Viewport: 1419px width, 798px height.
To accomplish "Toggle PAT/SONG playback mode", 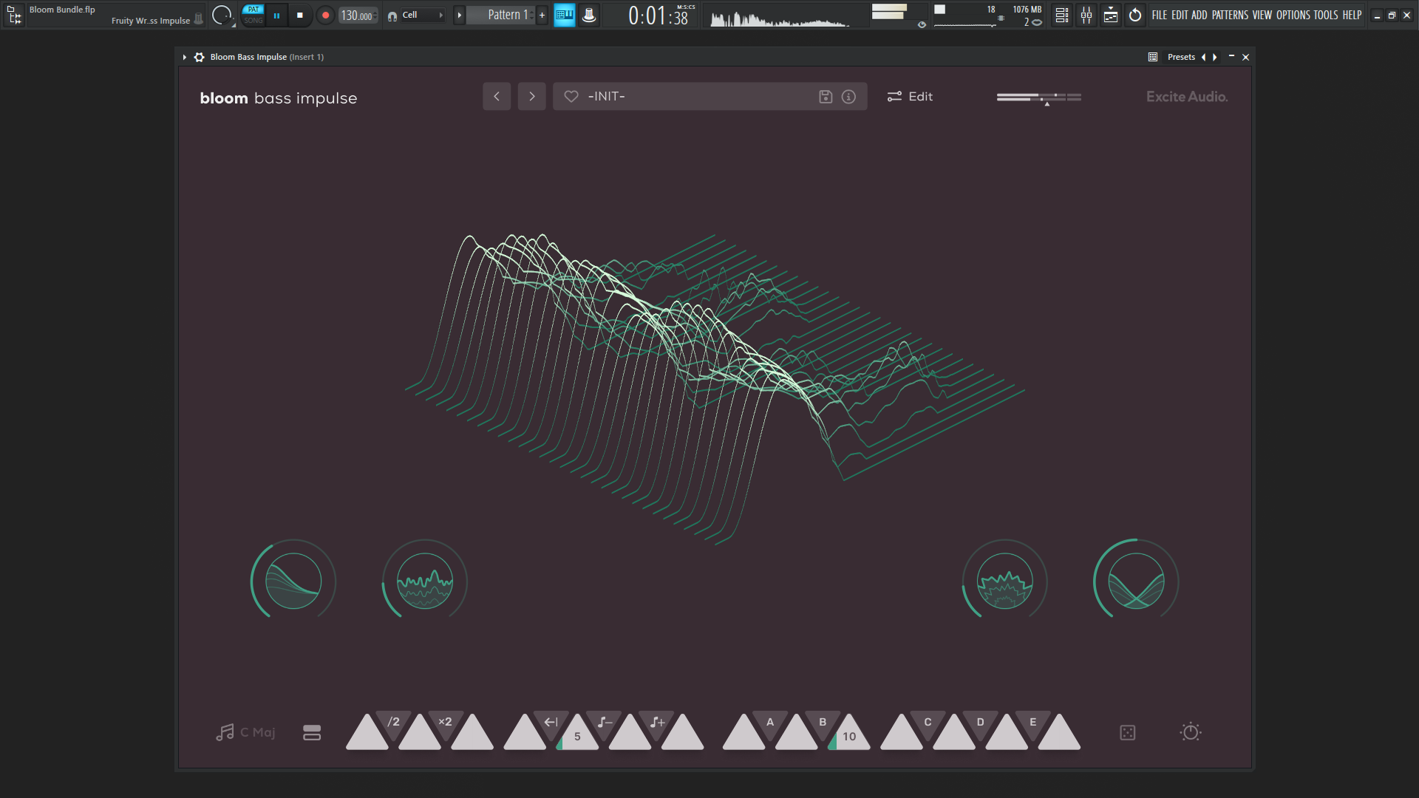I will (253, 15).
